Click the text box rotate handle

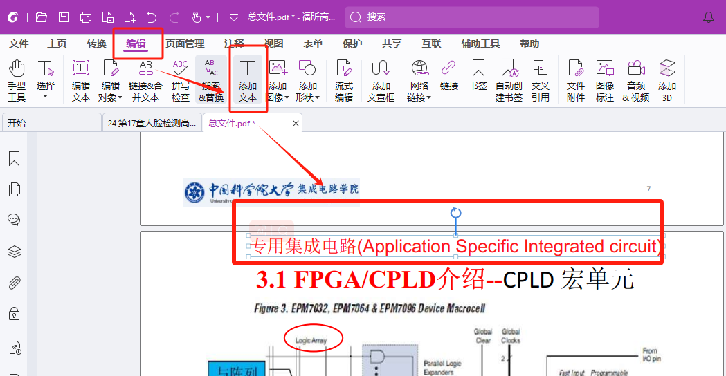(x=456, y=213)
